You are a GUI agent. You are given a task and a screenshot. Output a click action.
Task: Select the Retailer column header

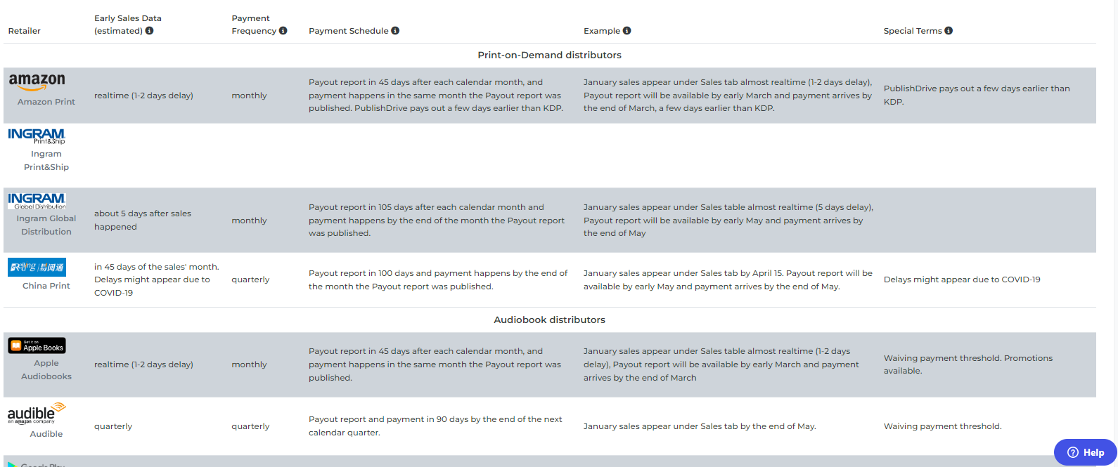tap(26, 31)
